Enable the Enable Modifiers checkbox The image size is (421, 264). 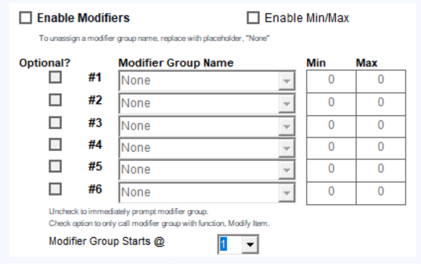click(x=26, y=18)
